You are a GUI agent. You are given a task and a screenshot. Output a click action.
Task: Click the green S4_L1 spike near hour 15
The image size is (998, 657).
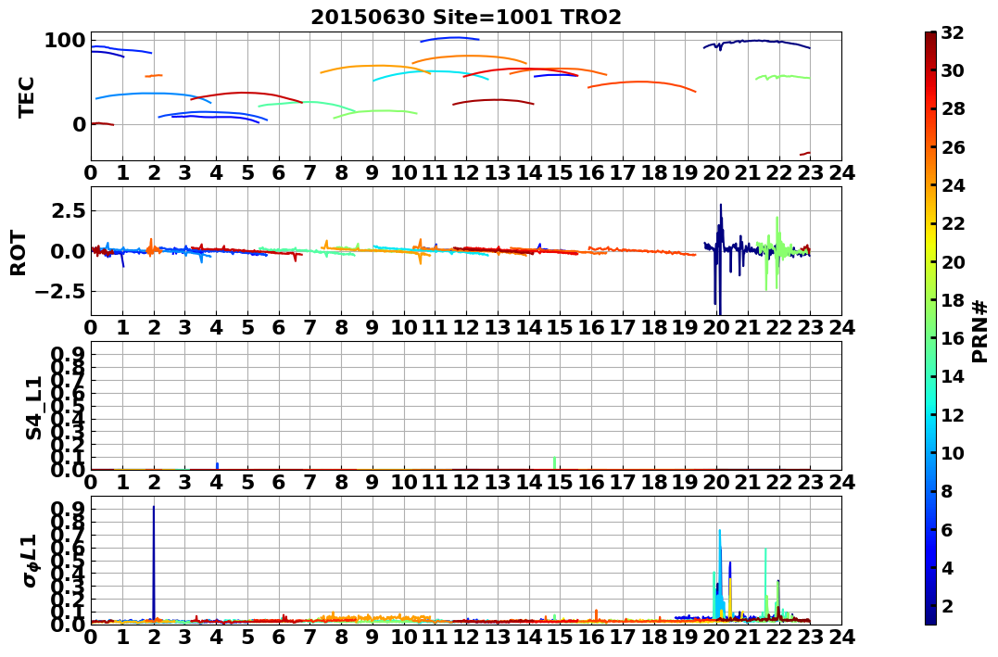tap(555, 462)
